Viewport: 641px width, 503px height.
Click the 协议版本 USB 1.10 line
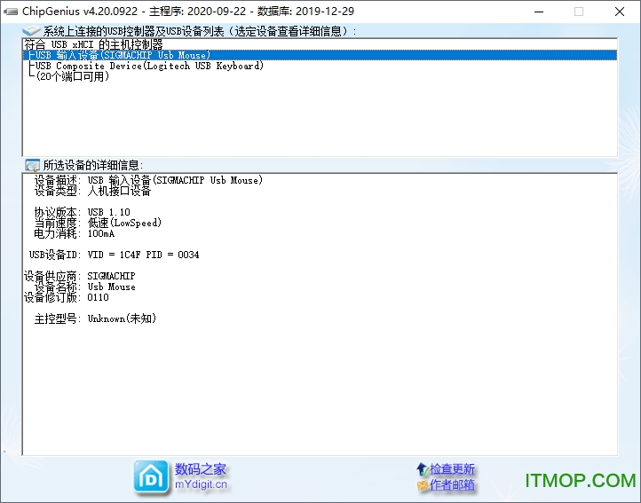83,212
